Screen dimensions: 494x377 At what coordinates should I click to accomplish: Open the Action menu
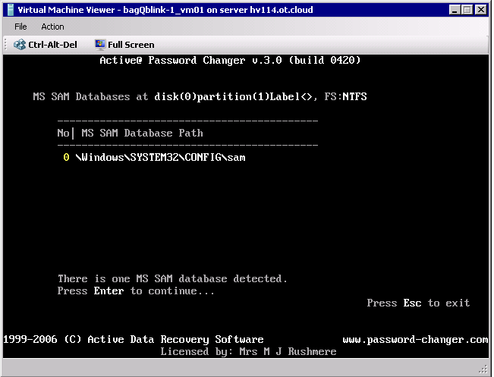tap(52, 27)
